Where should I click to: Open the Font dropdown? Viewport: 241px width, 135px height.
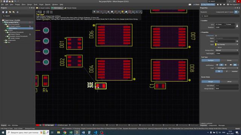[227, 68]
